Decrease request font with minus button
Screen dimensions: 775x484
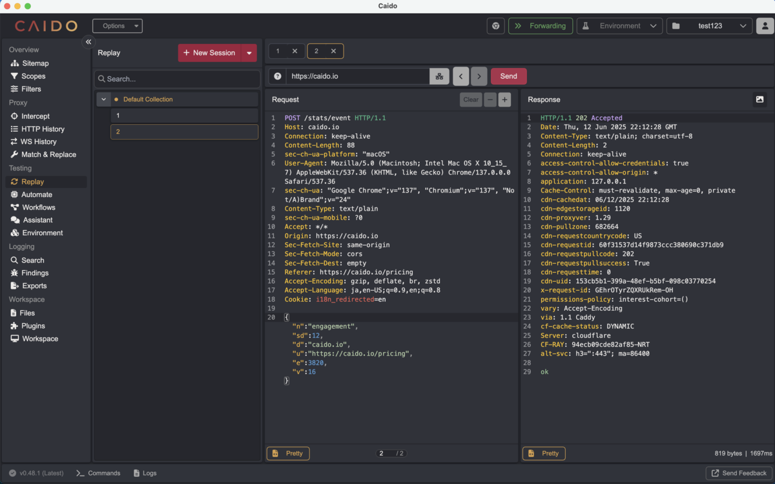coord(490,100)
